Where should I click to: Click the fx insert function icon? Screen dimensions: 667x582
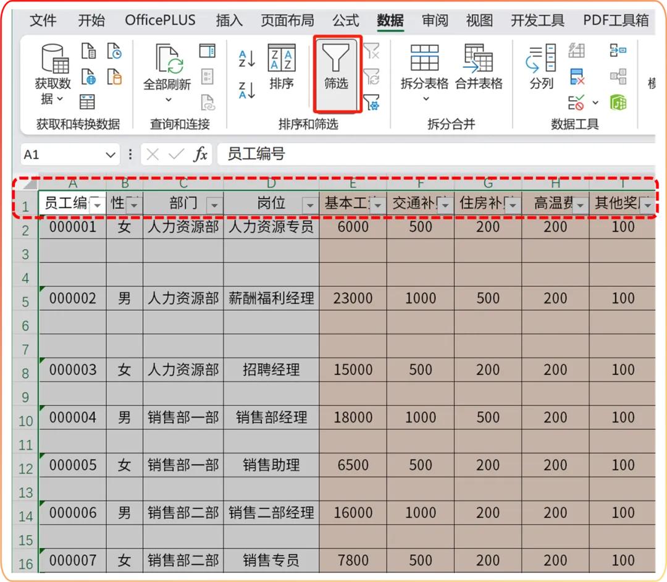point(200,154)
